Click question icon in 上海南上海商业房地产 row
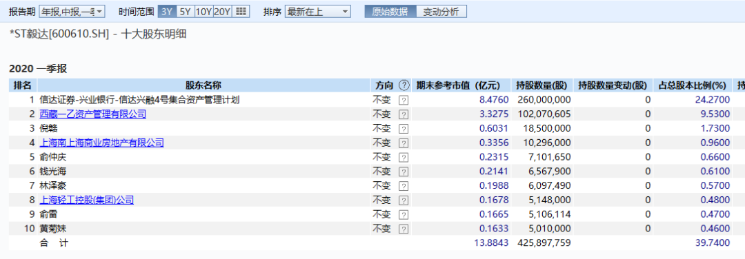This screenshot has height=259, width=745. point(404,143)
